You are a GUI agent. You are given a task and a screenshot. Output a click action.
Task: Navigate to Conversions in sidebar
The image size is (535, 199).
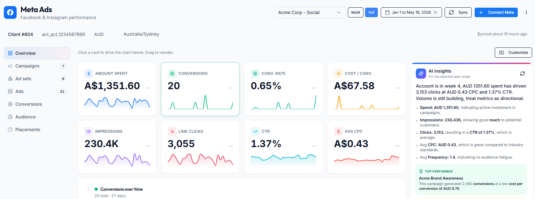pos(37,104)
